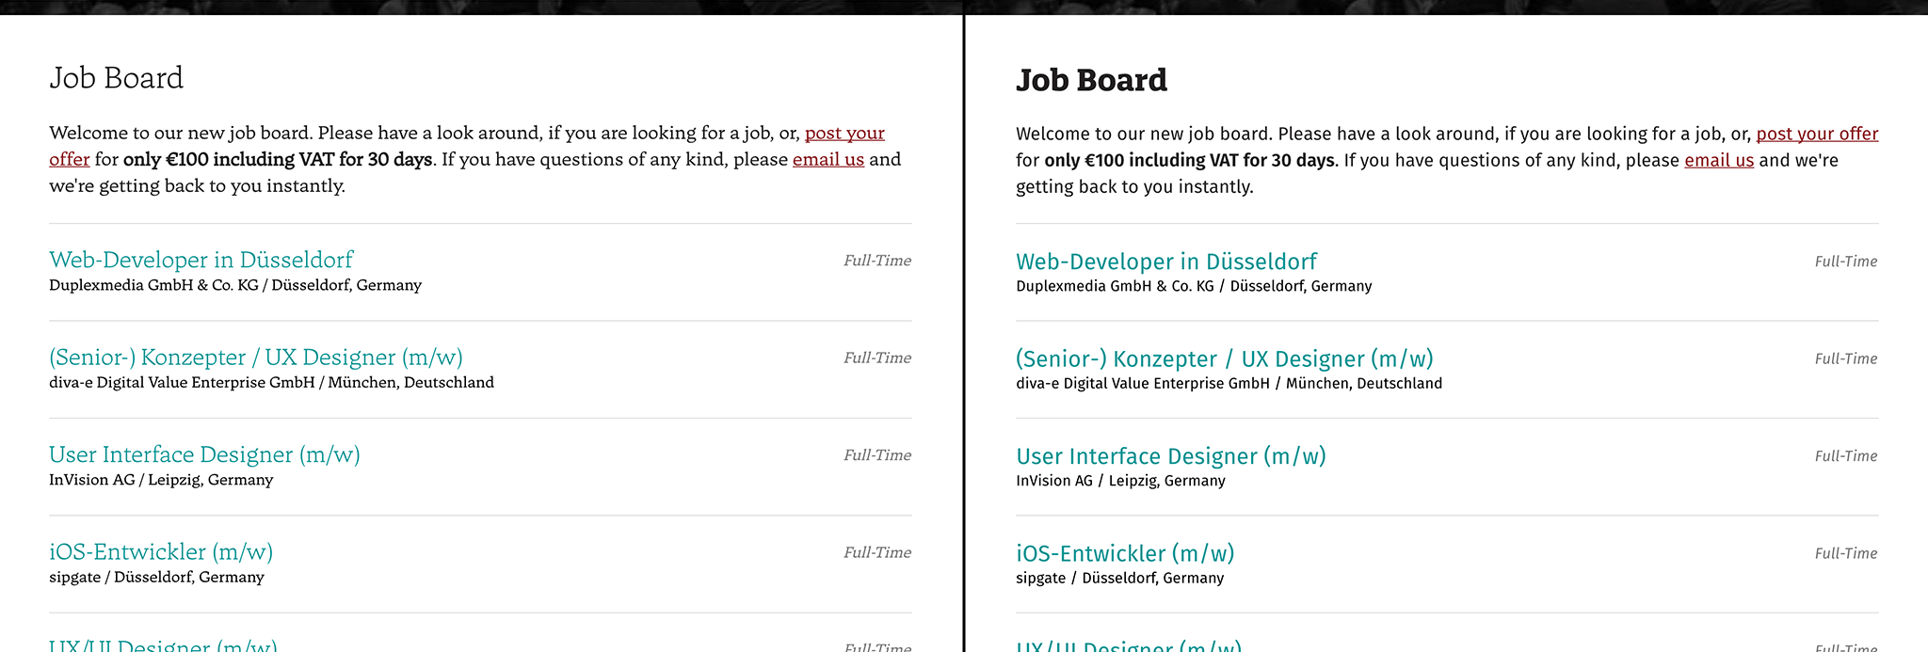
Task: Click diva-e Digital Value Enterprise text in right pane
Action: 1229,384
